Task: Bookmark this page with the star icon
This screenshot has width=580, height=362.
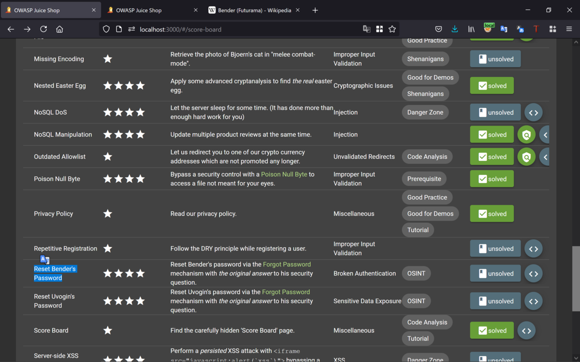Action: [392, 29]
